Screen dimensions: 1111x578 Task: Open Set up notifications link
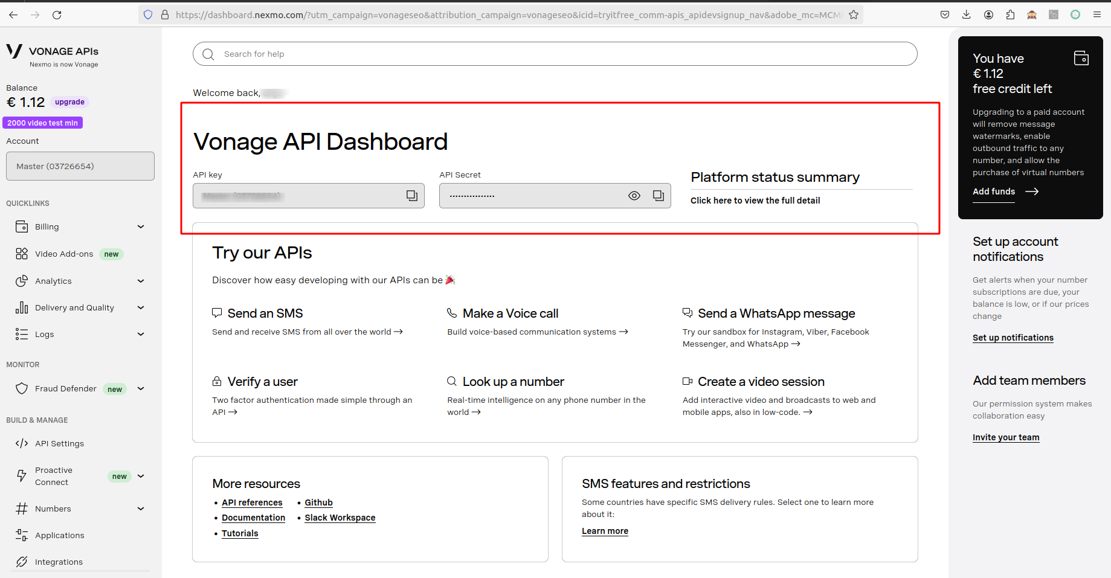pos(1013,338)
